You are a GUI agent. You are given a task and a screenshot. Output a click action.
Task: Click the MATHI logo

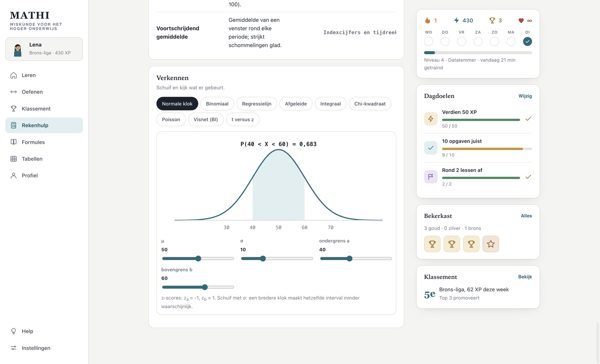coord(30,15)
